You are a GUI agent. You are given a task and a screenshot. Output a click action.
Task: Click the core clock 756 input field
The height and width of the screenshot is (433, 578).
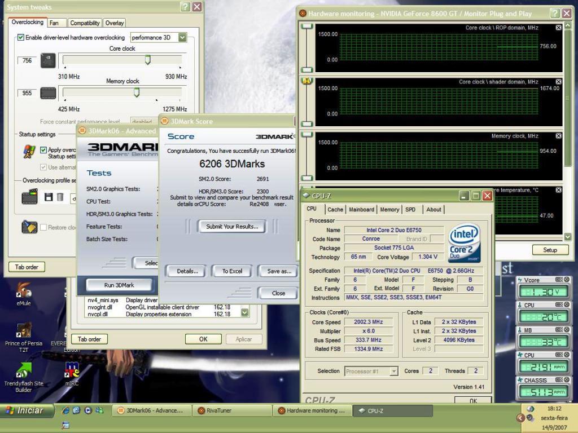(27, 60)
